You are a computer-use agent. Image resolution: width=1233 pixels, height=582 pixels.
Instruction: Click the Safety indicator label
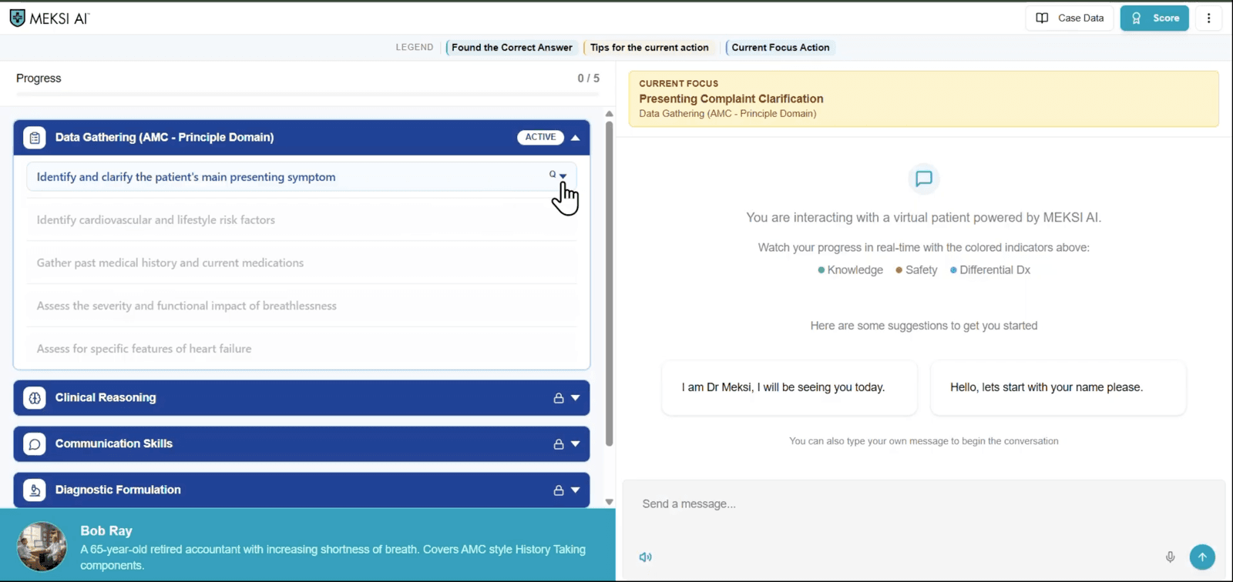921,270
